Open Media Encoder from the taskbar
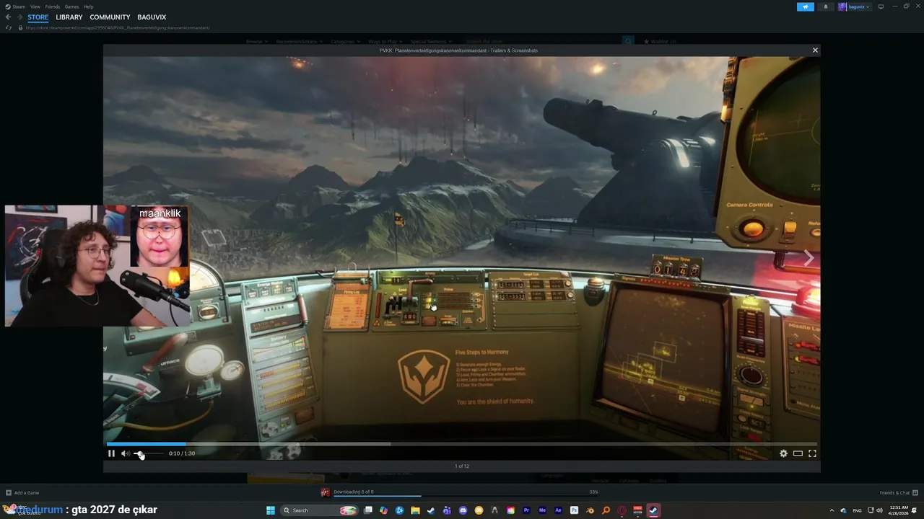The height and width of the screenshot is (519, 924). [x=542, y=510]
